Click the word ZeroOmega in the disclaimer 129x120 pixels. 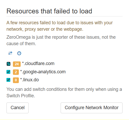point(19,37)
